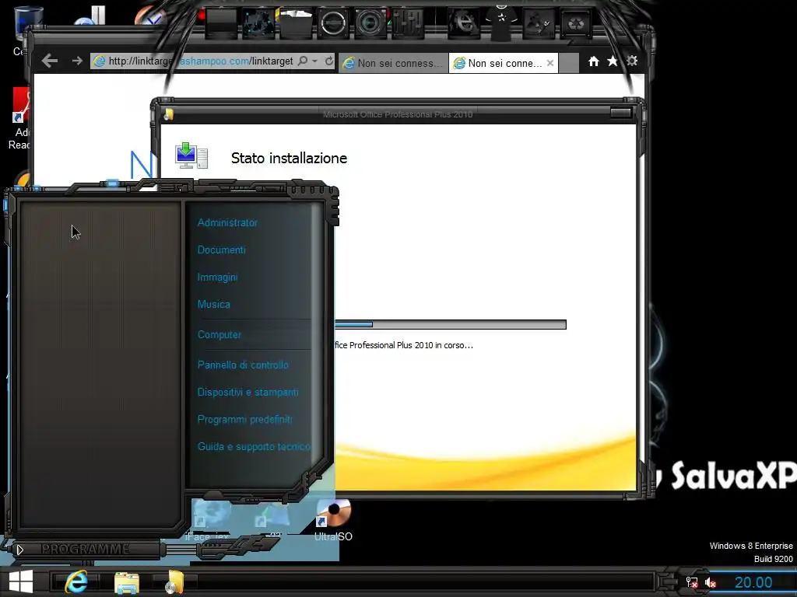Open the network map dock icon
This screenshot has height=597, width=797.
click(258, 23)
